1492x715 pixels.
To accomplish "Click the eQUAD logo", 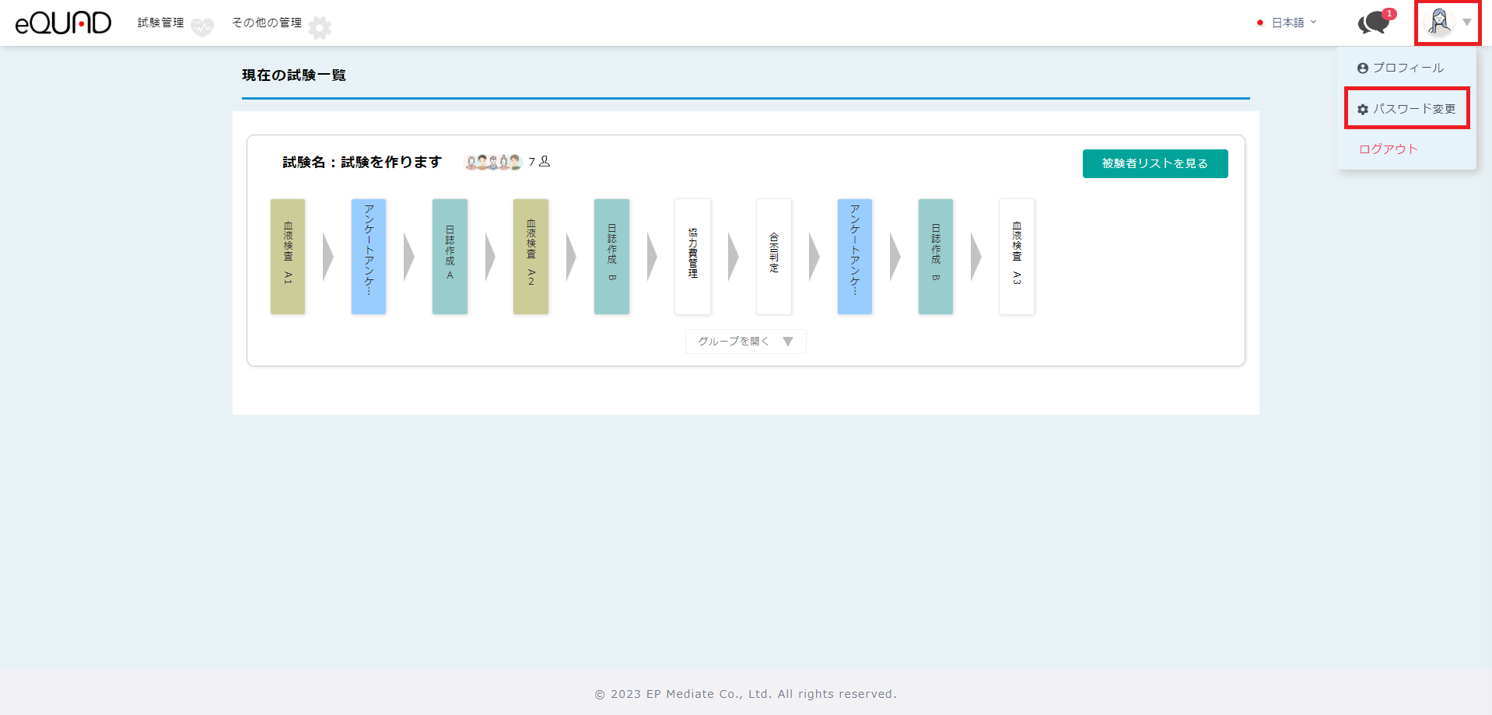I will (63, 23).
